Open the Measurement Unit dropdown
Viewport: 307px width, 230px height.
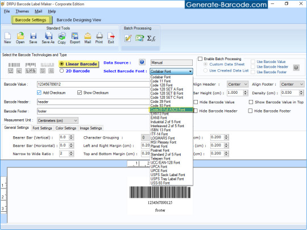click(57, 120)
